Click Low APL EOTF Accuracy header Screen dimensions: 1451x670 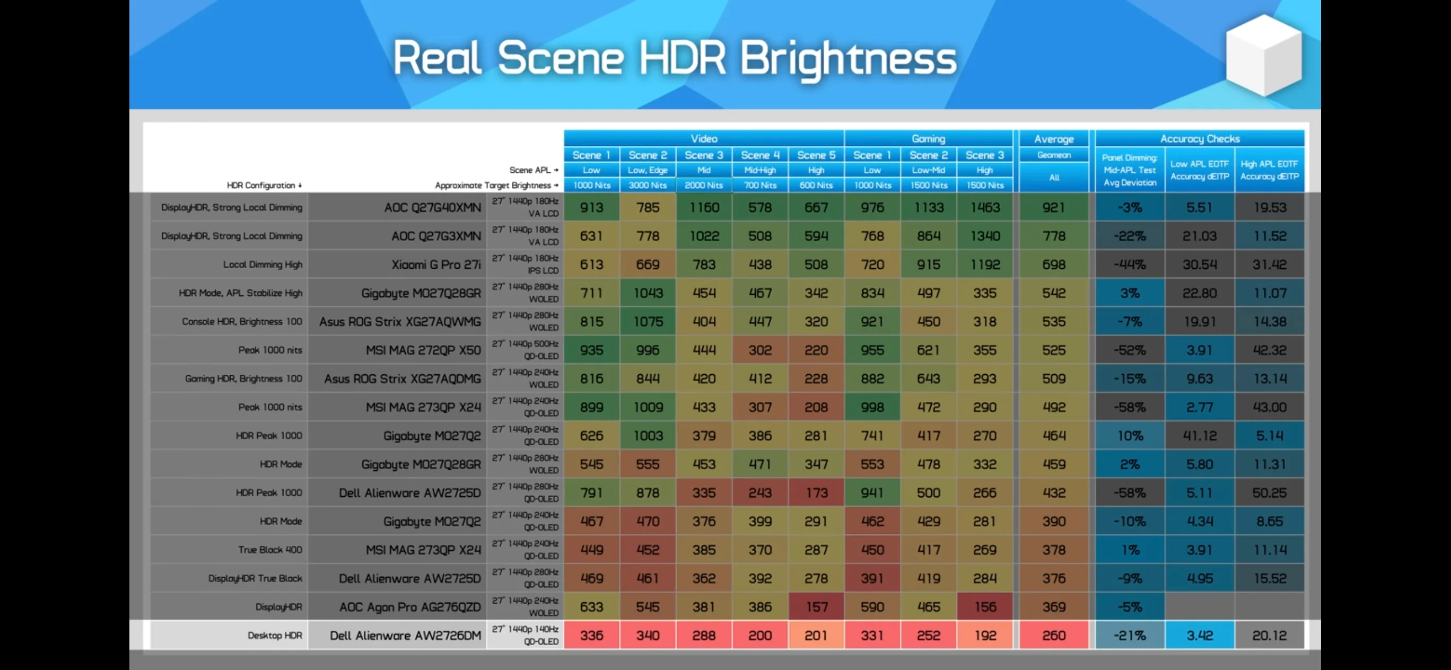(1200, 170)
